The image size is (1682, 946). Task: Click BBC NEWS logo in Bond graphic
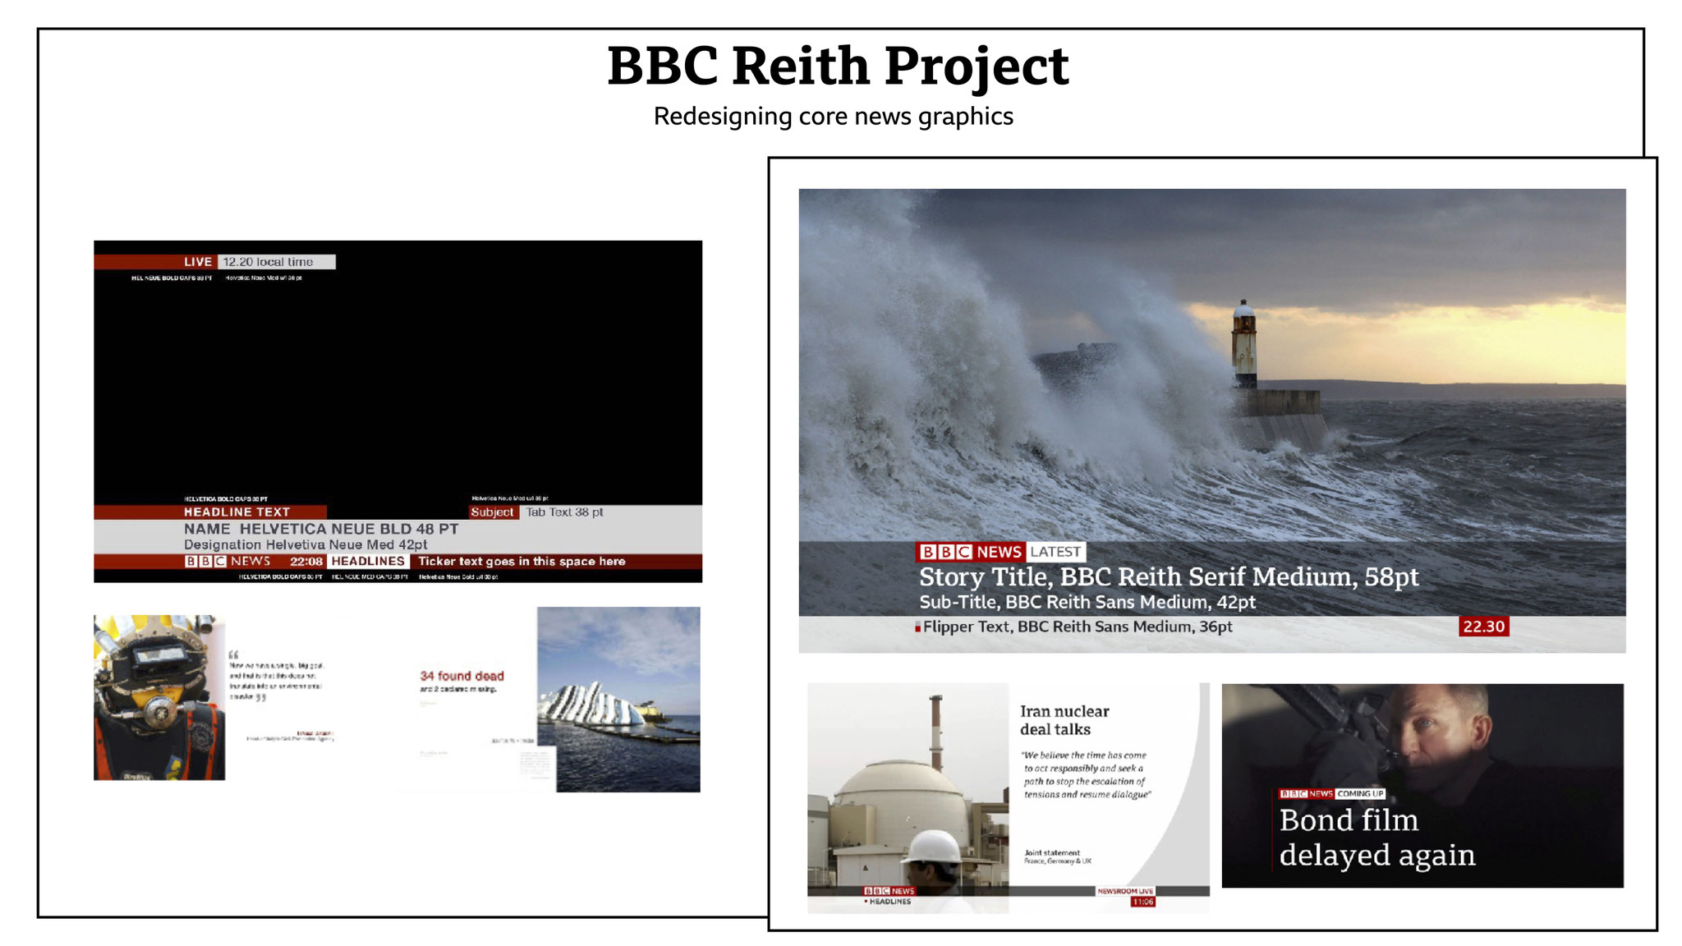pos(1306,794)
